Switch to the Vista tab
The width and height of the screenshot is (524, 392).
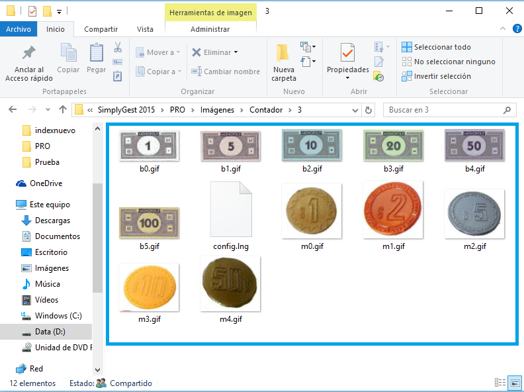pyautogui.click(x=145, y=29)
